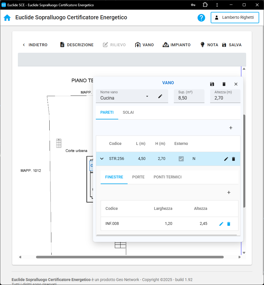Collapse the STR.256 wall row

(x=102, y=159)
